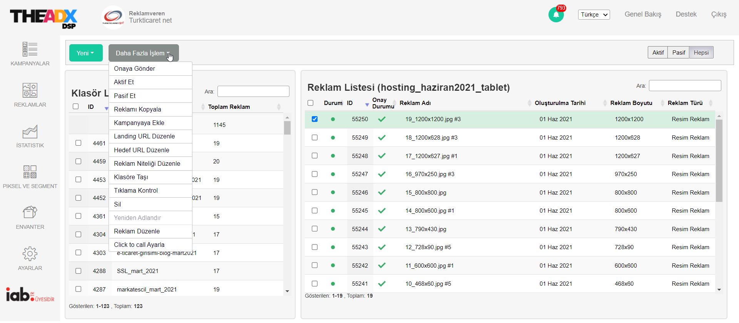
Task: Uncheck the checkbox for ad 55250
Action: coord(314,119)
